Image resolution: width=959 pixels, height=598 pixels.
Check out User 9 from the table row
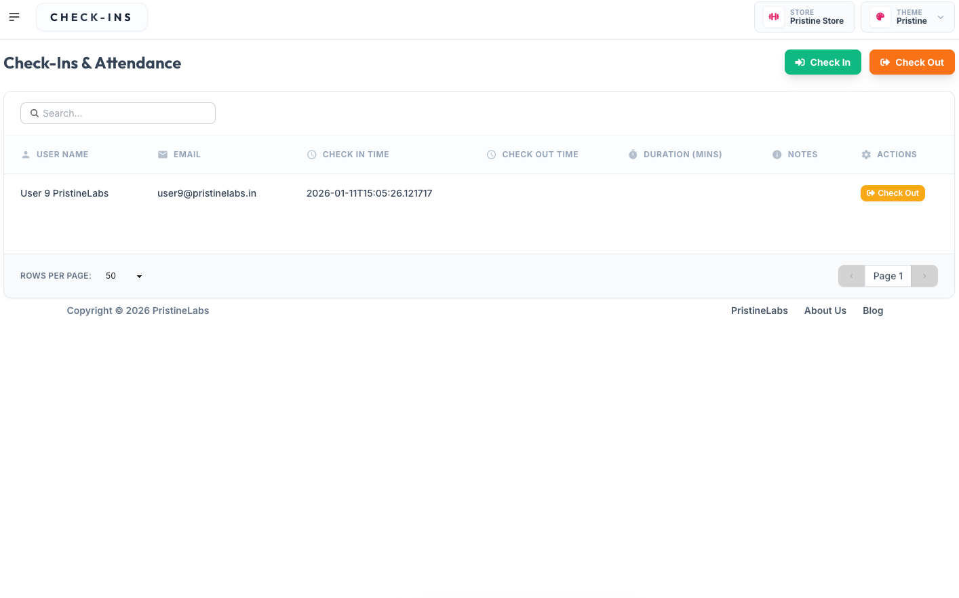(x=893, y=193)
